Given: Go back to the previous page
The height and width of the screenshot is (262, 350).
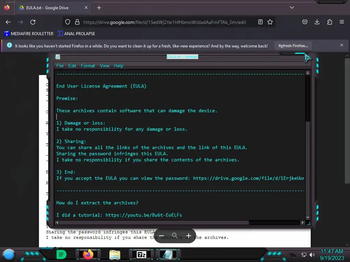Looking at the screenshot, I should coord(8,22).
